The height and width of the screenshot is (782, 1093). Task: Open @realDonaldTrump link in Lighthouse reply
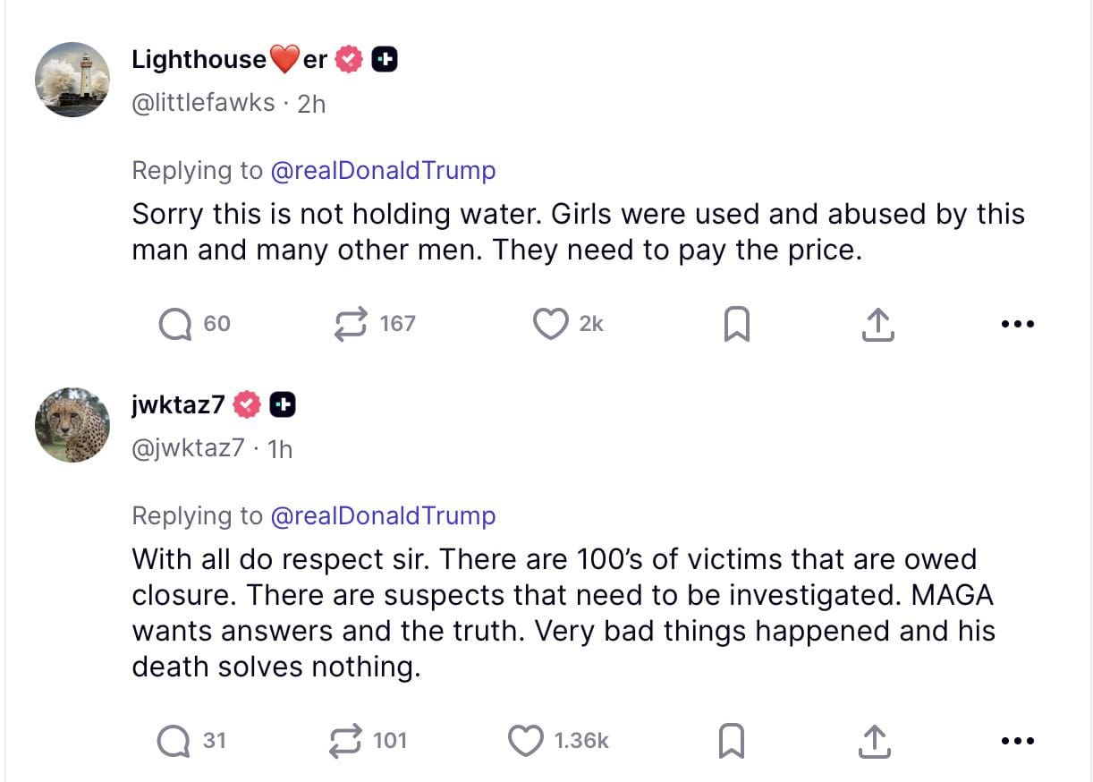[382, 170]
